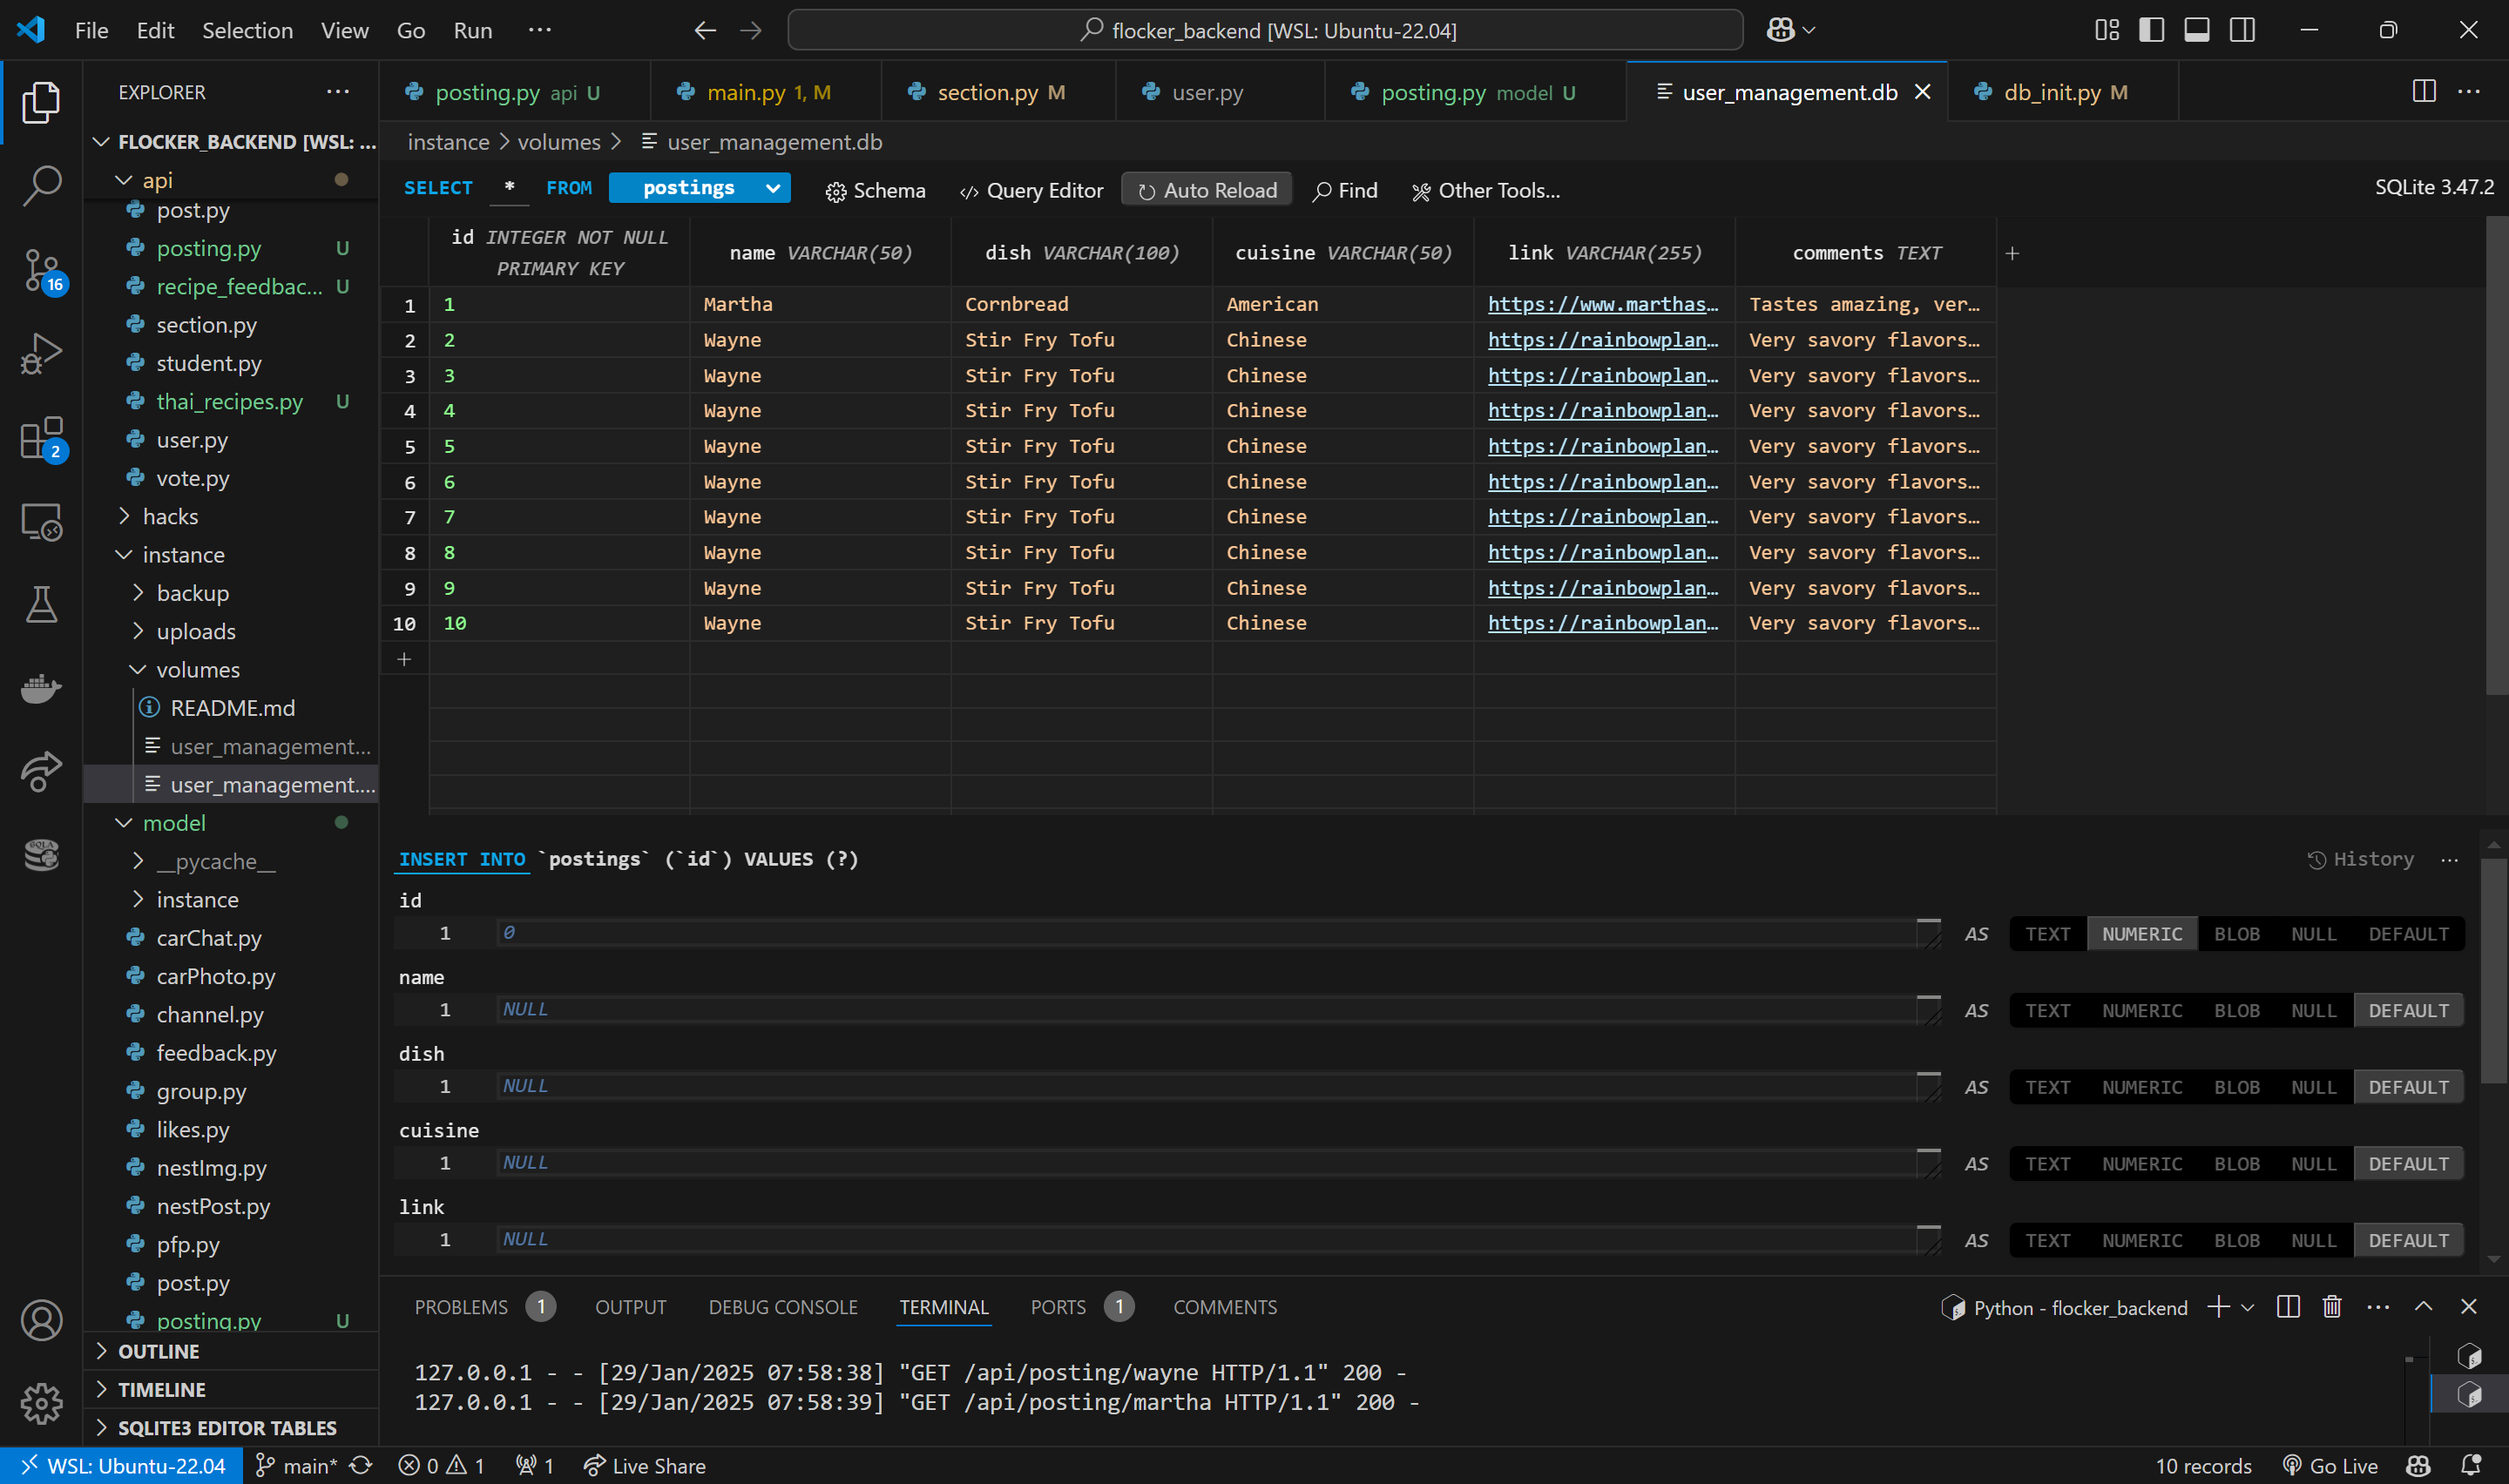Add a new column with plus icon
Viewport: 2509px width, 1484px height.
tap(2012, 253)
